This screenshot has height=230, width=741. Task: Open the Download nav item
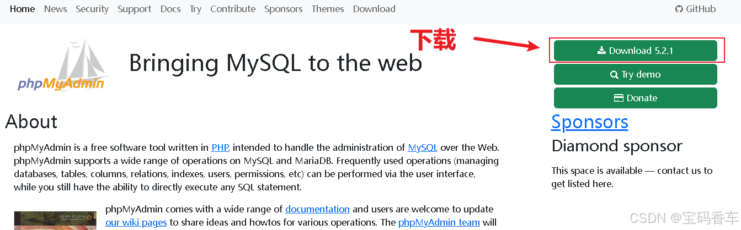(374, 9)
